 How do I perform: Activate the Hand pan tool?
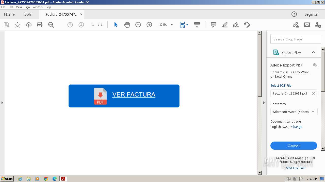pos(127,25)
